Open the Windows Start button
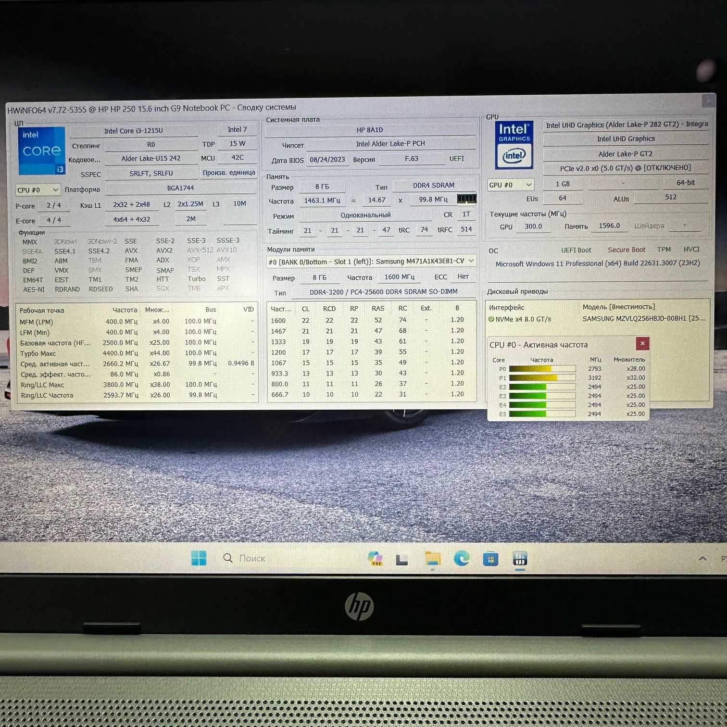The height and width of the screenshot is (727, 727). click(199, 558)
